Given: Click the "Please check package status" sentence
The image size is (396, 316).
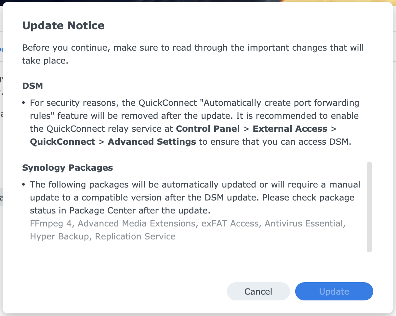Looking at the screenshot, I should tap(308, 198).
